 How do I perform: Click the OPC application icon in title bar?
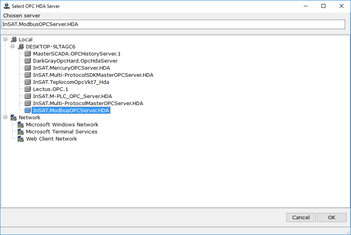7,6
